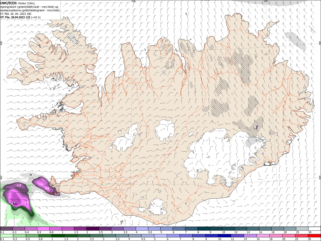321x241 pixels.
Task: Click the 0.5 value label inside the purple area
Action: 19,185
